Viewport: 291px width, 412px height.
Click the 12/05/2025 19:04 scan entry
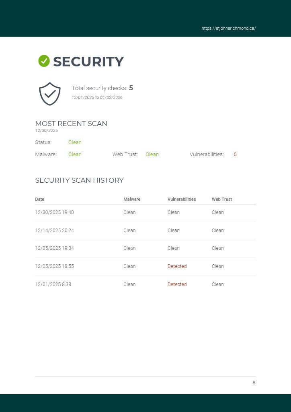[55, 248]
